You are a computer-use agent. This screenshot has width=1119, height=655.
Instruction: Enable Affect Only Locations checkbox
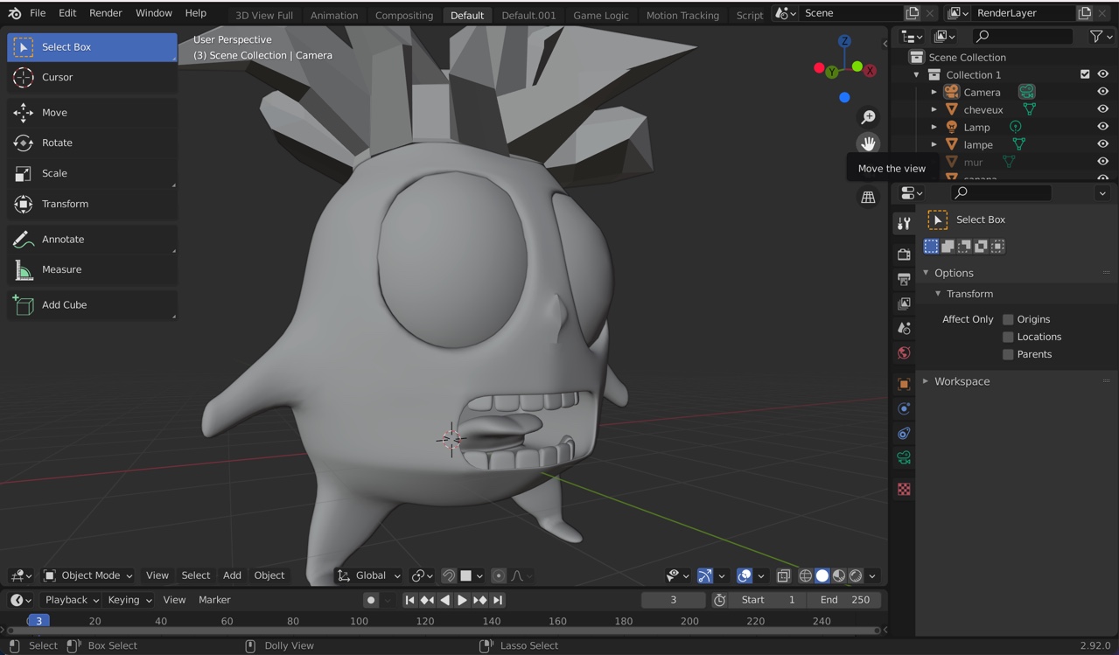1008,337
